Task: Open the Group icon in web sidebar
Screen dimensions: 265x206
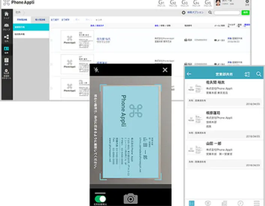Action: pyautogui.click(x=6, y=25)
